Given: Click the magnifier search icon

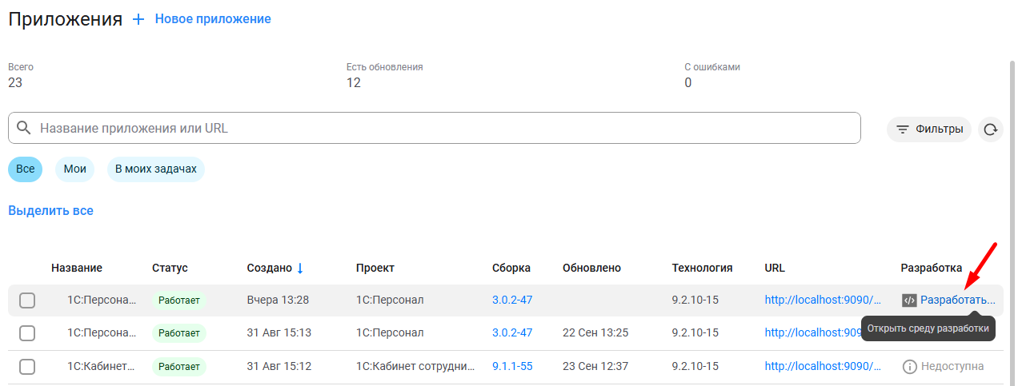Looking at the screenshot, I should [x=24, y=128].
